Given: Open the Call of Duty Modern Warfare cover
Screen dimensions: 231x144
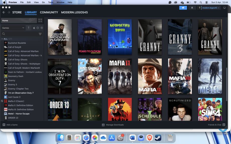Looking at the screenshot, I should pos(60,37).
